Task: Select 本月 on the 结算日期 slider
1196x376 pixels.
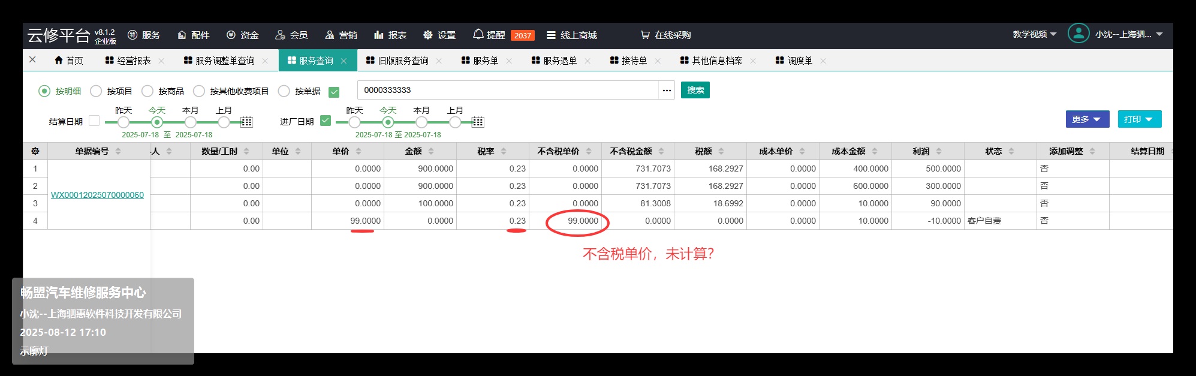Action: click(x=190, y=122)
